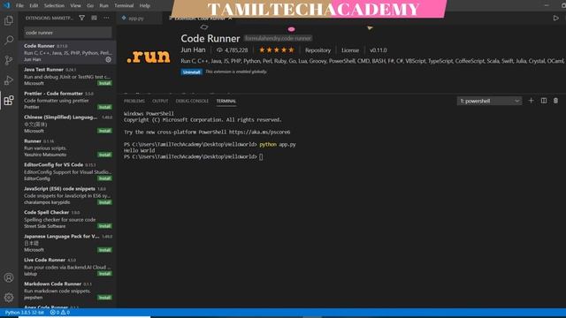Open the Go menu
566x318 pixels.
[x=90, y=6]
